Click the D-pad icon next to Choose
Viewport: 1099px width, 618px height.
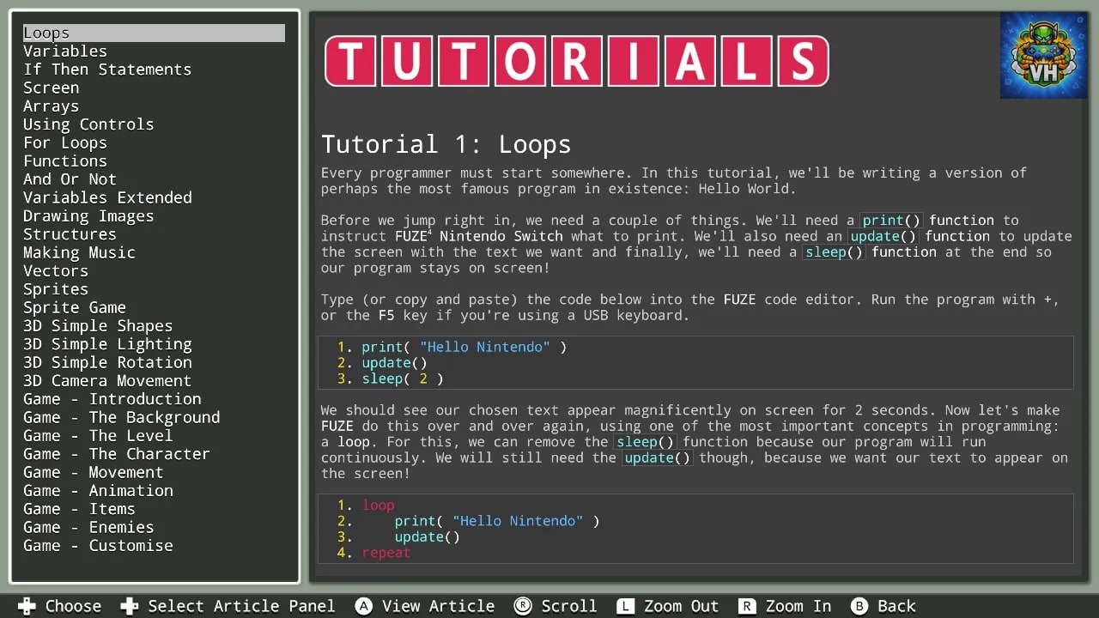point(27,606)
